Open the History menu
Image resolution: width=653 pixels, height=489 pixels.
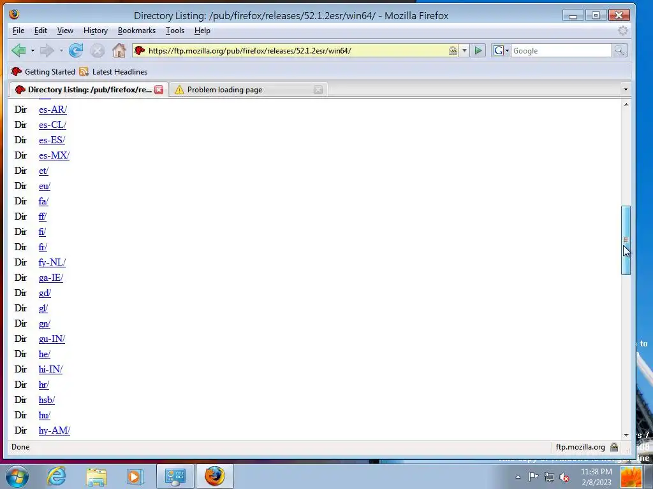[x=96, y=31]
